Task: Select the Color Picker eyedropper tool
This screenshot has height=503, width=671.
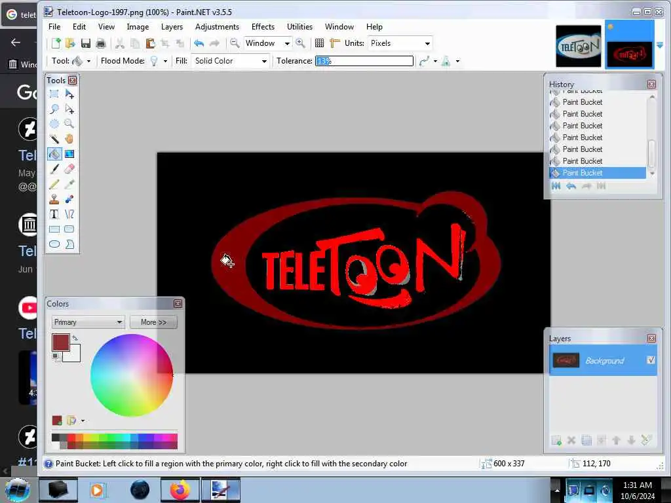Action: [69, 184]
